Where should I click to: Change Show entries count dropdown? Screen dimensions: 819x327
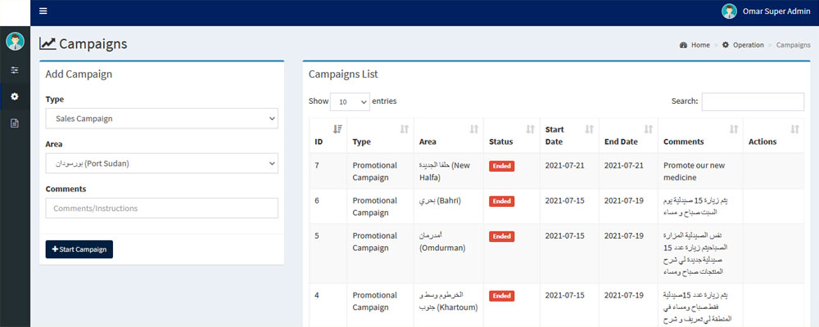pyautogui.click(x=350, y=101)
